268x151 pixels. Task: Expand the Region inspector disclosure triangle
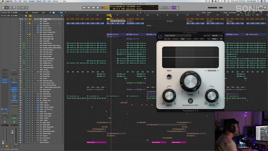[2, 13]
